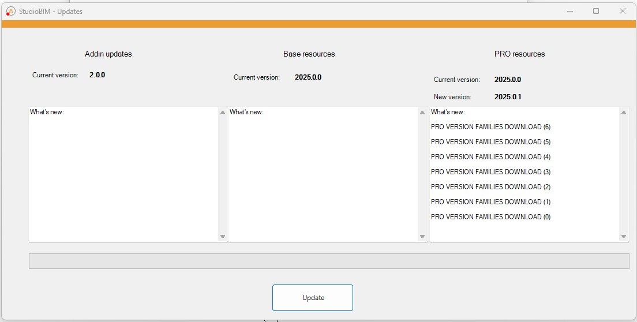Select PRO VERSION FAMILIES DOWNLOAD (0) entry
Screen dimensions: 637x322
pos(491,217)
